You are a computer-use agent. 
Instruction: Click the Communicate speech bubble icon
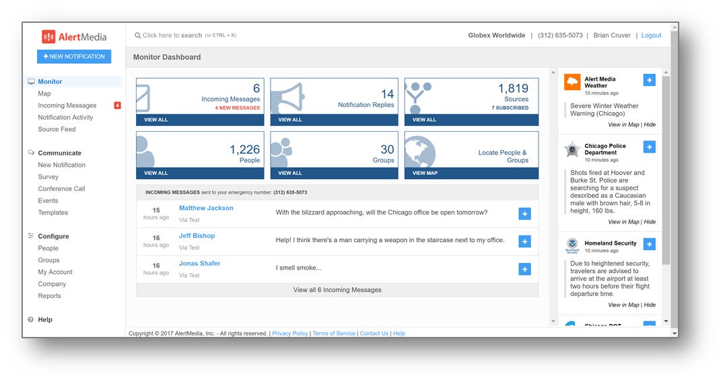(31, 153)
